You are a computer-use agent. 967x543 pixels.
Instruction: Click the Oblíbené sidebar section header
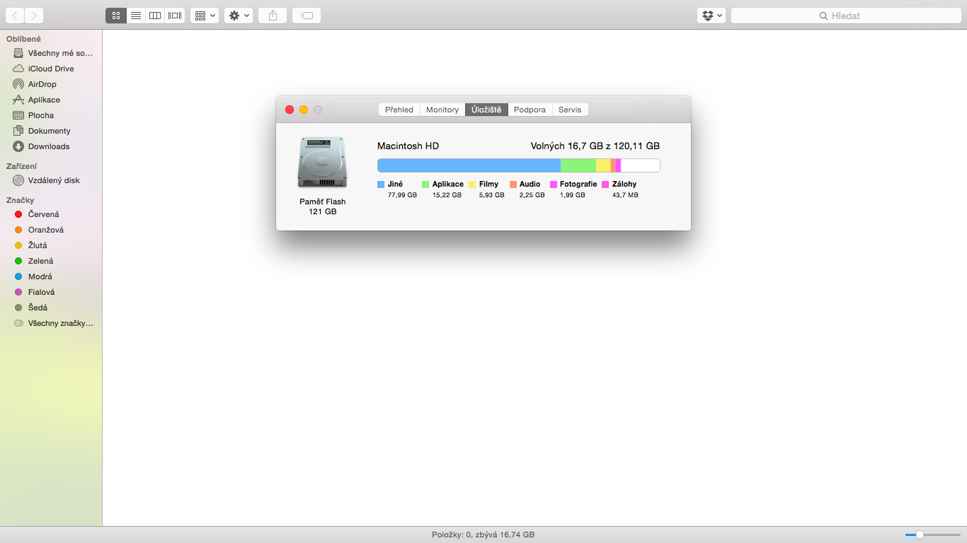23,39
